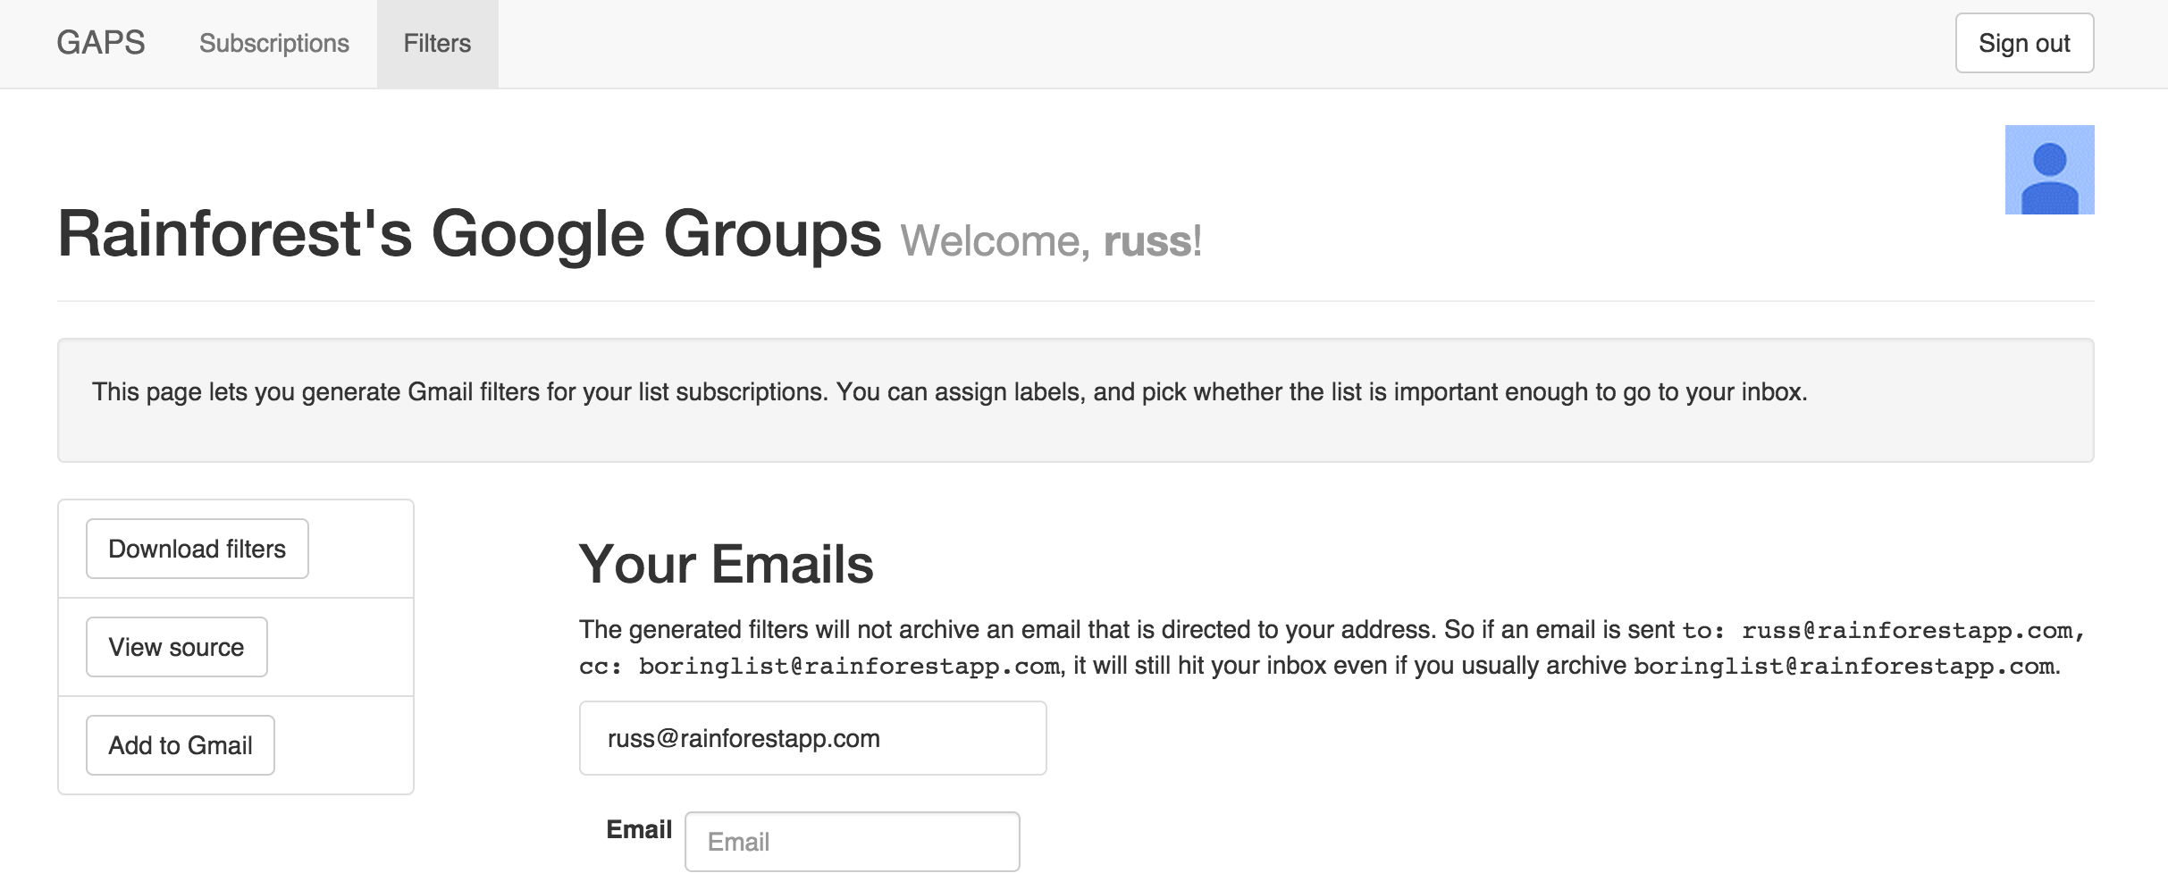Click the Sign out button
Screen dimensions: 2168x890
pyautogui.click(x=2024, y=43)
